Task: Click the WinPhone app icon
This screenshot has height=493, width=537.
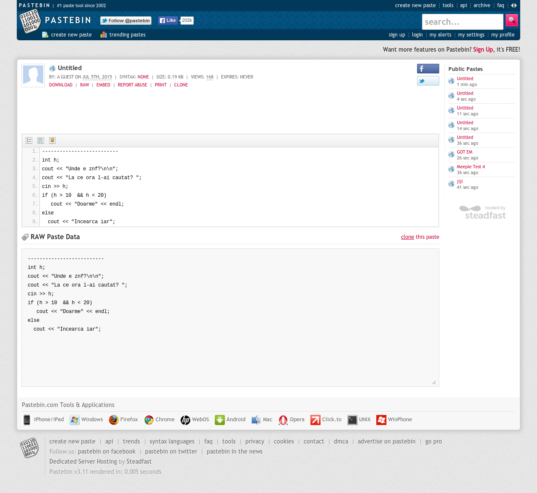Action: click(381, 420)
